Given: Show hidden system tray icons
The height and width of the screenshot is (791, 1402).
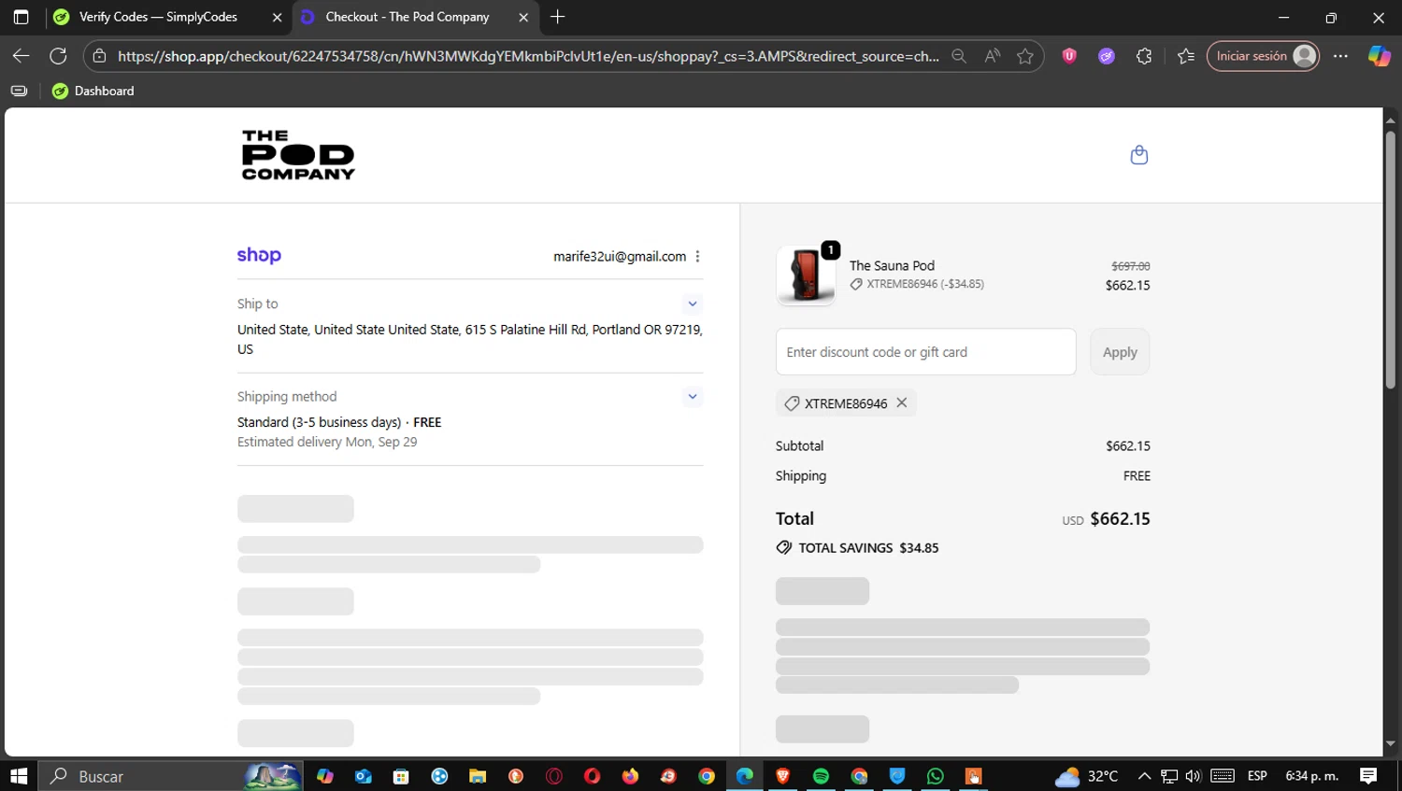Looking at the screenshot, I should (1144, 776).
